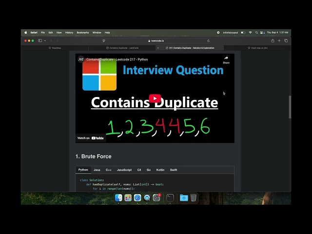The image size is (312, 234).
Task: Open Safari Share toolbar icon
Action: [273, 40]
